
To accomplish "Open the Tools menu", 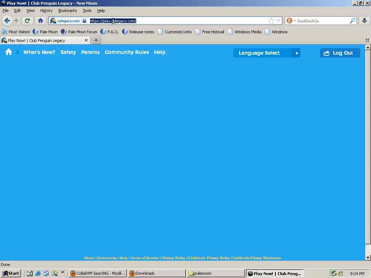I will [x=87, y=10].
